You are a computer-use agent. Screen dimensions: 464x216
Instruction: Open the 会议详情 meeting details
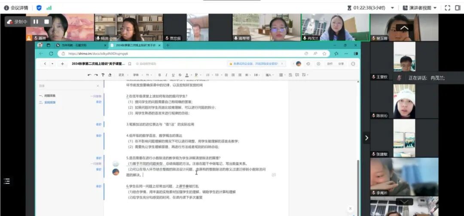16,8
